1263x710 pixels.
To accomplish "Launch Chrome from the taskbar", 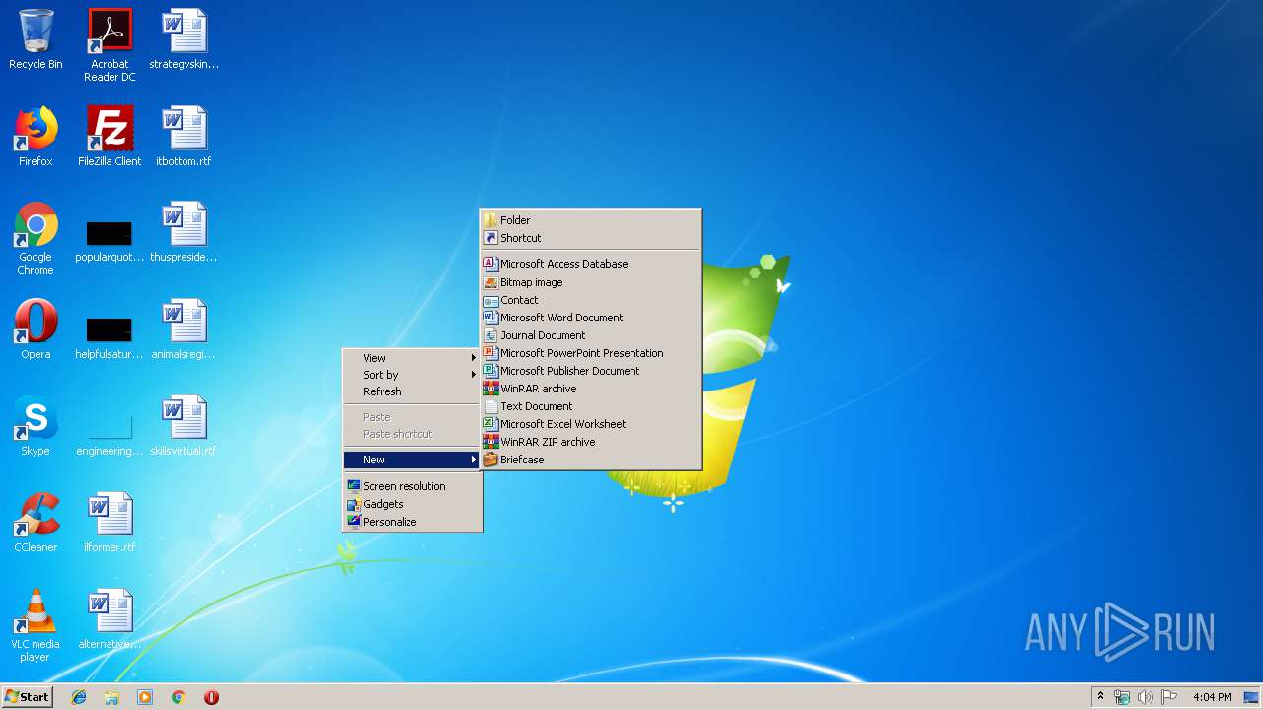I will click(x=179, y=697).
